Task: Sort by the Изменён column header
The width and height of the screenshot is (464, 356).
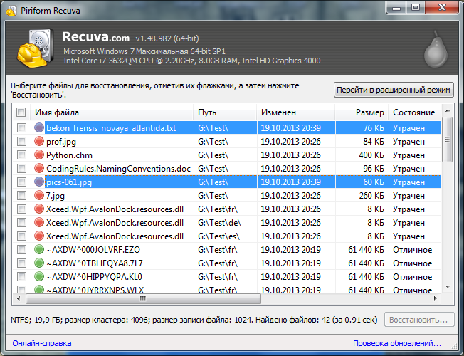Action: click(295, 112)
